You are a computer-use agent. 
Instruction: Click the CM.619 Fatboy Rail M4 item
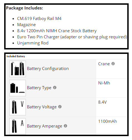point(39,19)
